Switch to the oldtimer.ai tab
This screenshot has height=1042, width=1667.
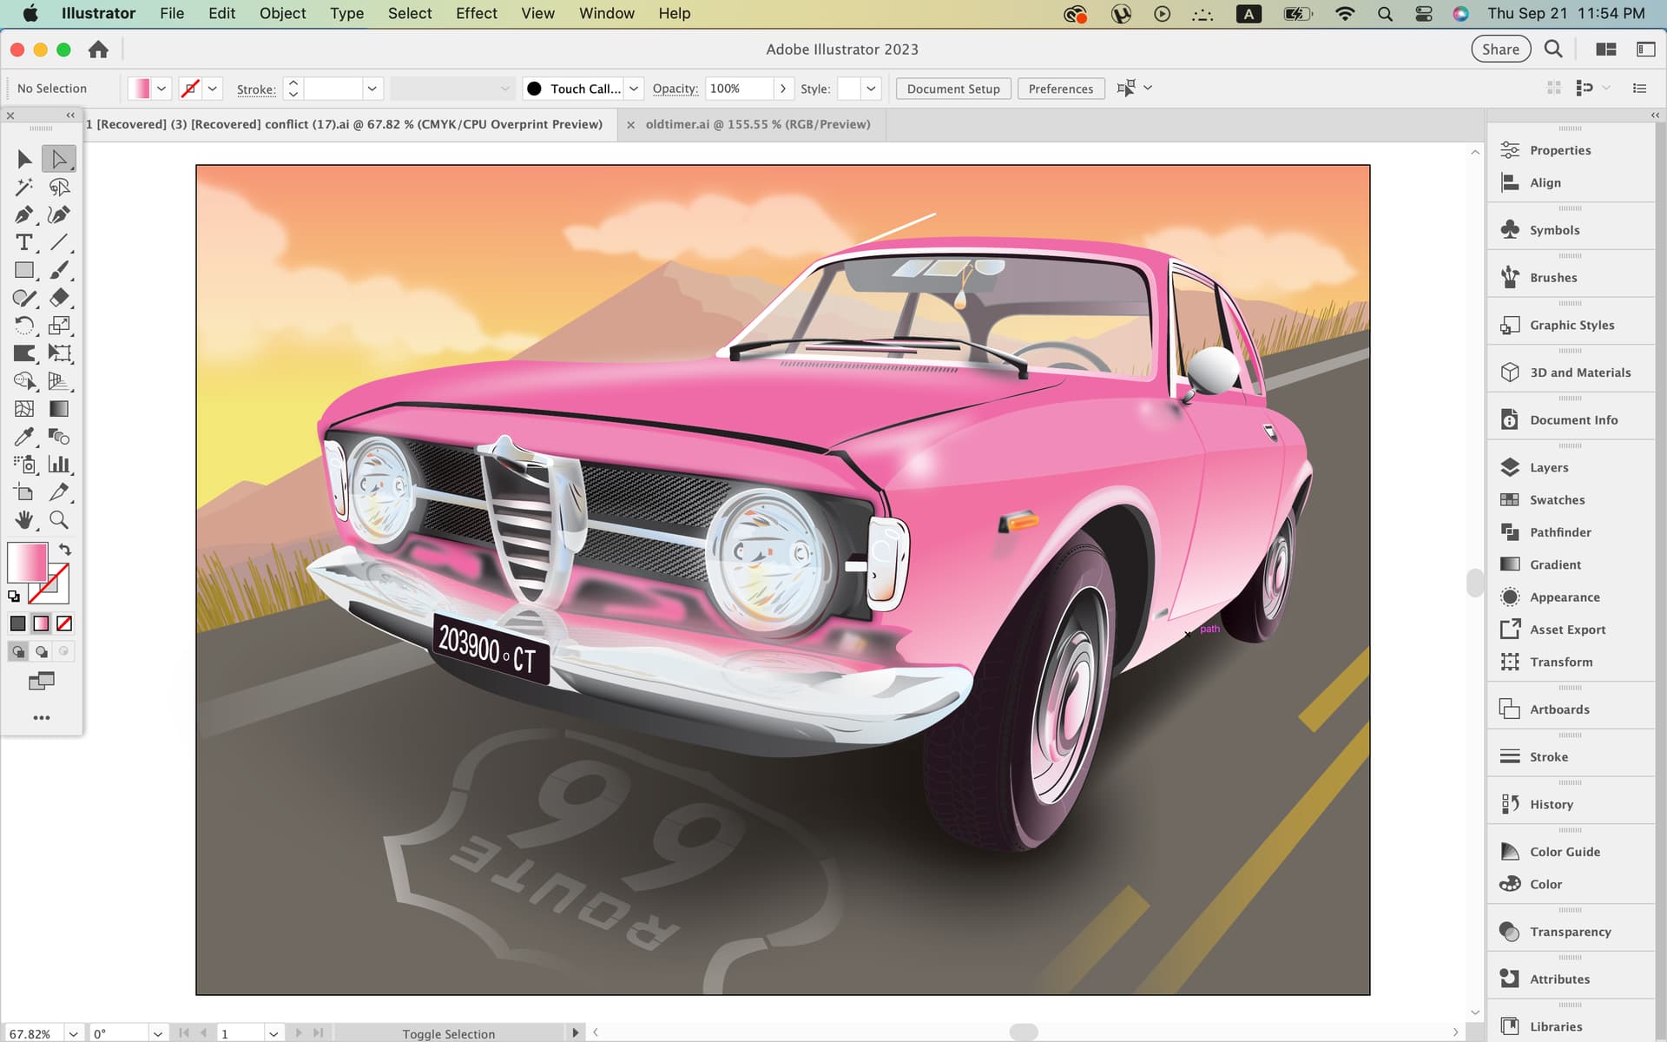[757, 124]
